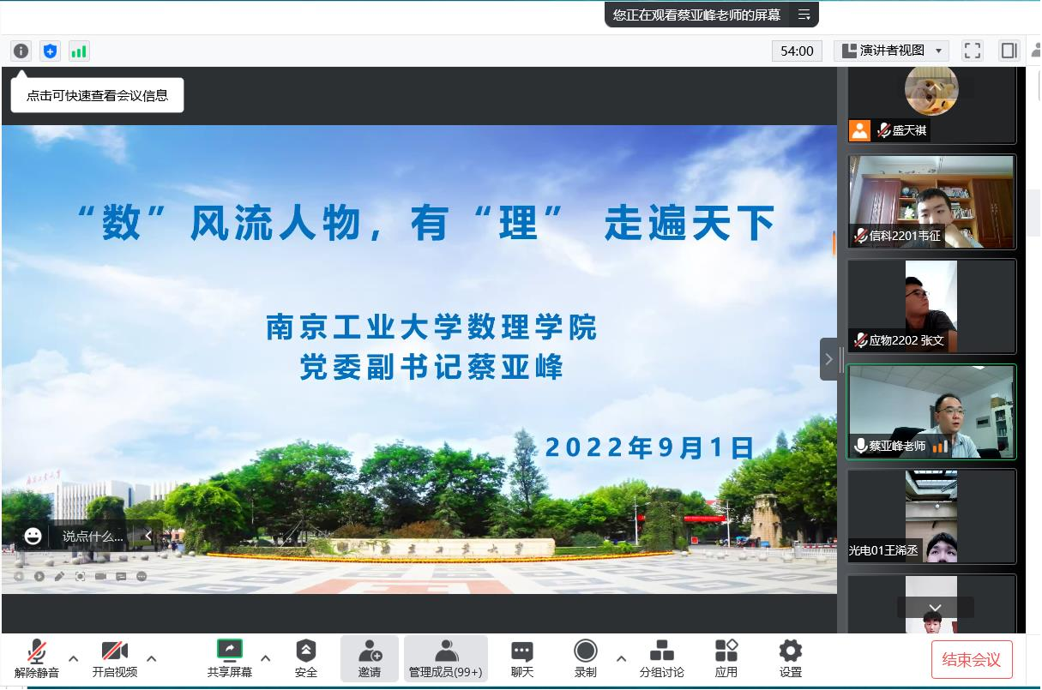Open the 演讲者视图 view dropdown
Viewport: 1042px width, 690px height.
click(891, 51)
